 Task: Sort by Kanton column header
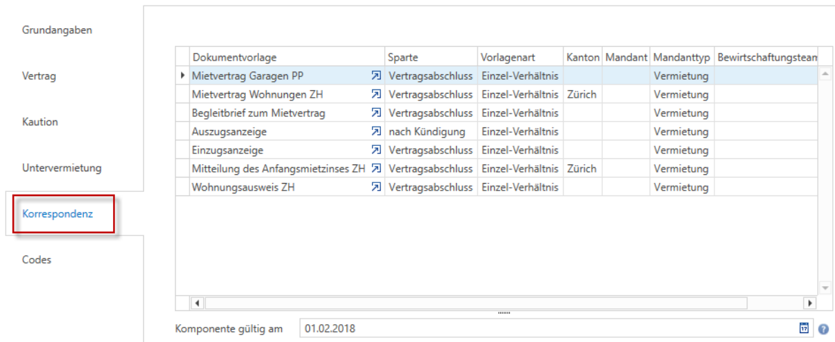tap(583, 57)
